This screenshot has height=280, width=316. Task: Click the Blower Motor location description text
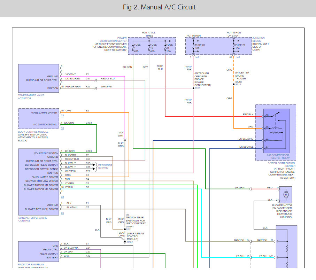point(282,212)
